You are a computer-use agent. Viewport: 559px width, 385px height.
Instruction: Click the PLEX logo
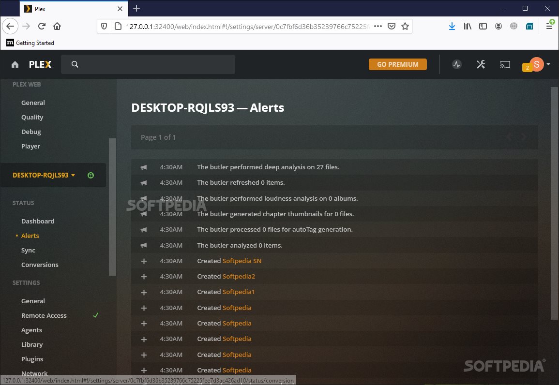pyautogui.click(x=40, y=64)
